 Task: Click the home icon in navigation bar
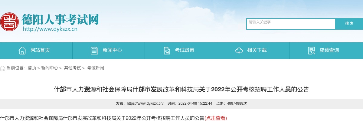pyautogui.click(x=22, y=51)
